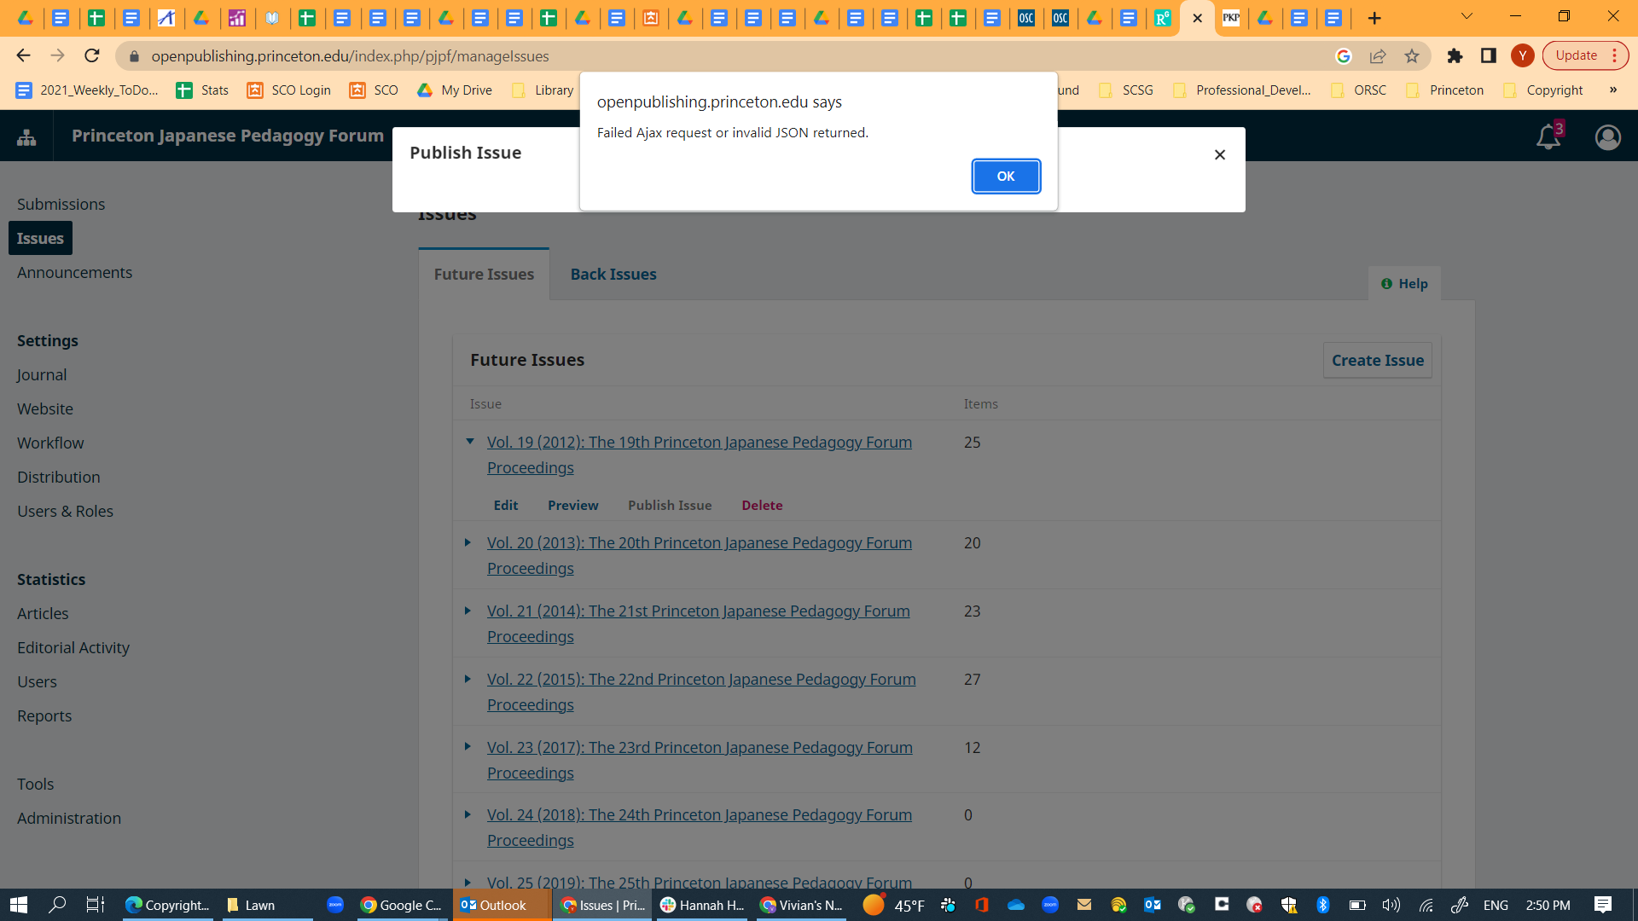This screenshot has height=921, width=1638.
Task: Open the Google account Y profile icon
Action: 1522,55
